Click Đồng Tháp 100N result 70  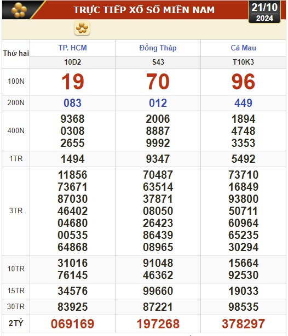(158, 82)
